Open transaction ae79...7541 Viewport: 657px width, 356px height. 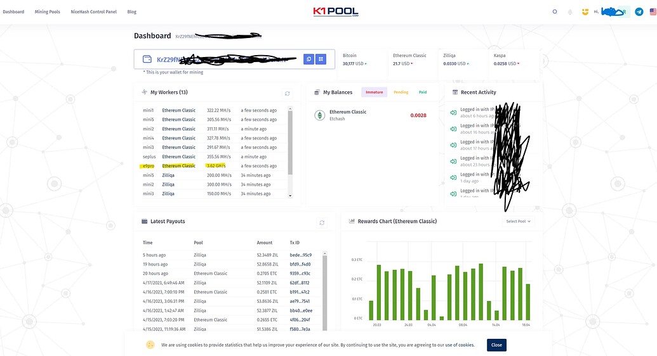(300, 301)
